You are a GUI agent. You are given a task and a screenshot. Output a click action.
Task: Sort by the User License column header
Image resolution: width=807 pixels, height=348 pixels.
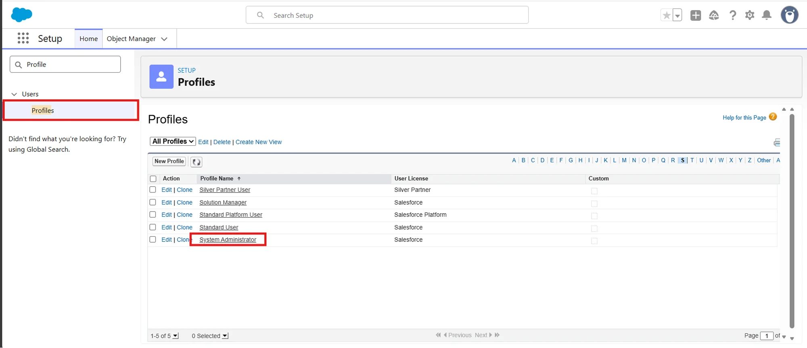[411, 178]
